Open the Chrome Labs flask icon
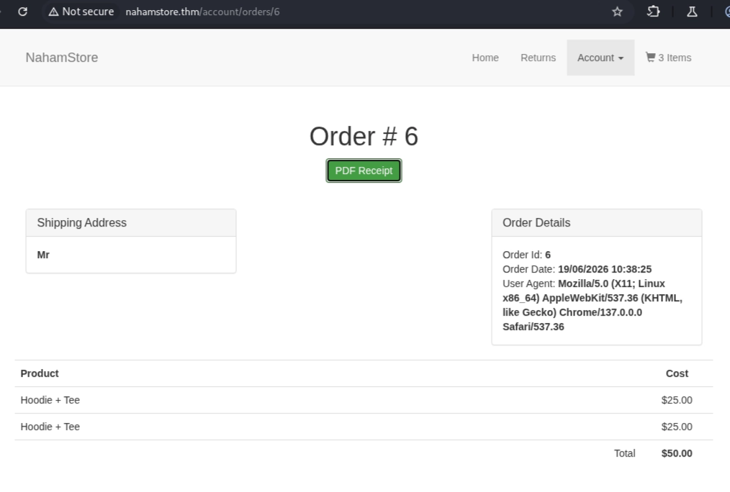 pos(692,12)
